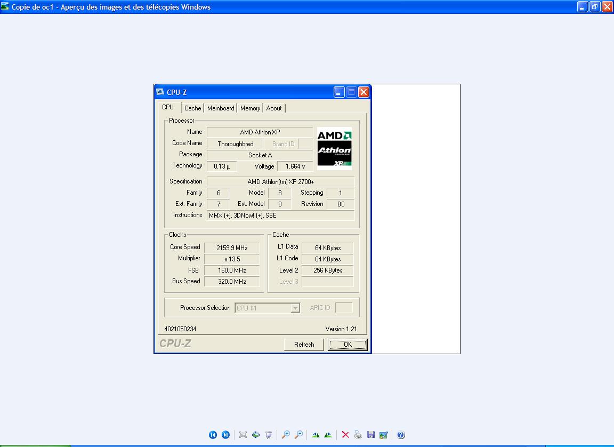Open the Mainboard tab
This screenshot has height=447, width=614.
221,108
